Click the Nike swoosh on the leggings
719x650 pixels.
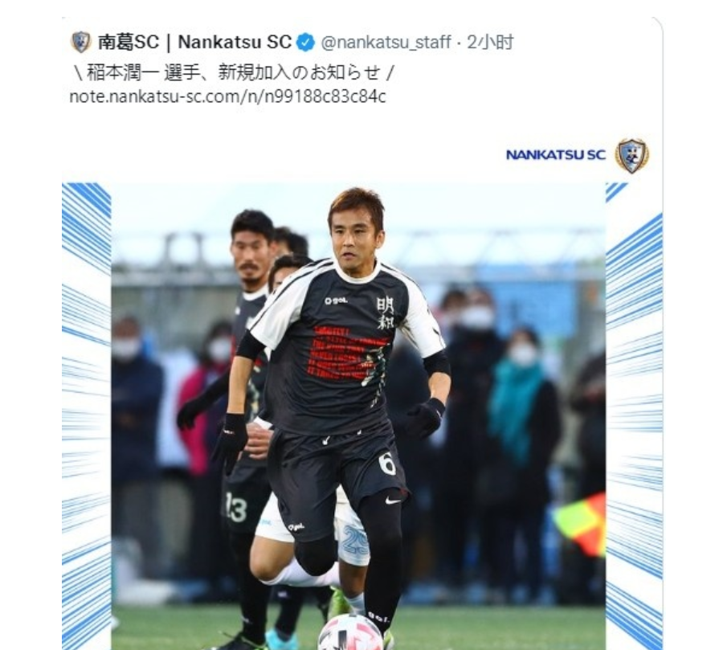tap(393, 501)
